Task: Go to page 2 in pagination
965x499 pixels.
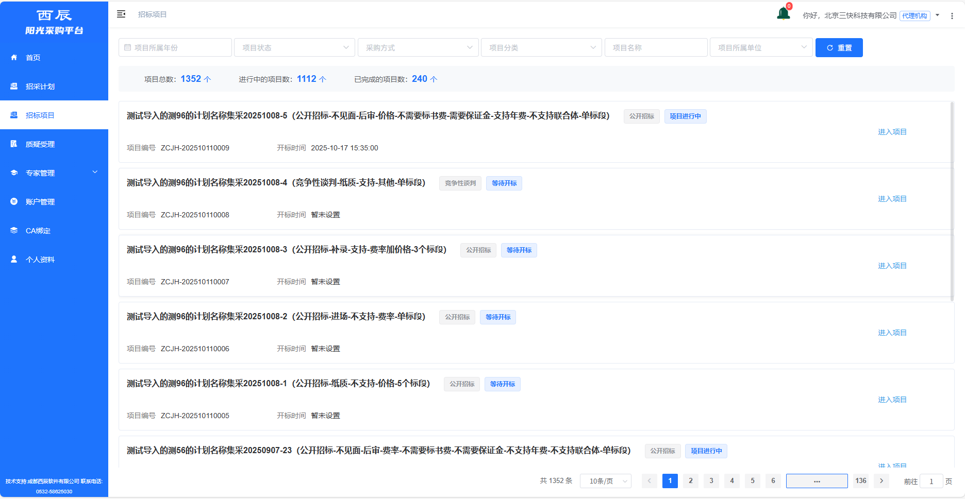Action: (691, 481)
